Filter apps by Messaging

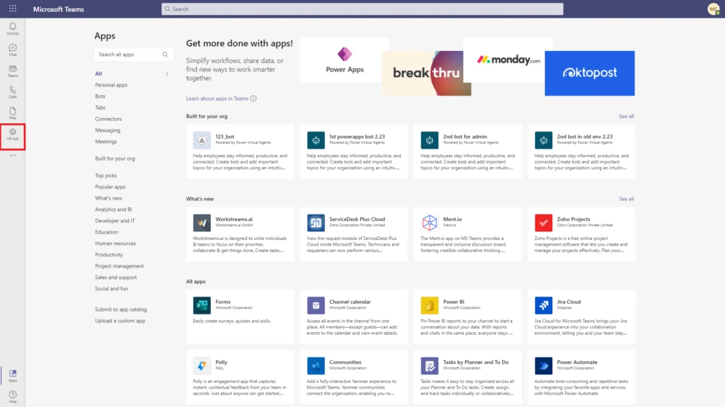tap(108, 130)
